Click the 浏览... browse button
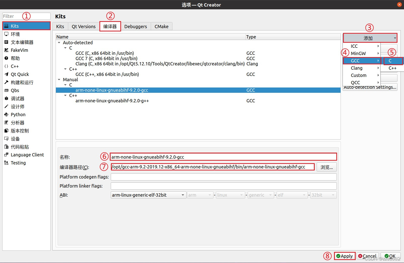This screenshot has width=404, height=263. (x=326, y=167)
